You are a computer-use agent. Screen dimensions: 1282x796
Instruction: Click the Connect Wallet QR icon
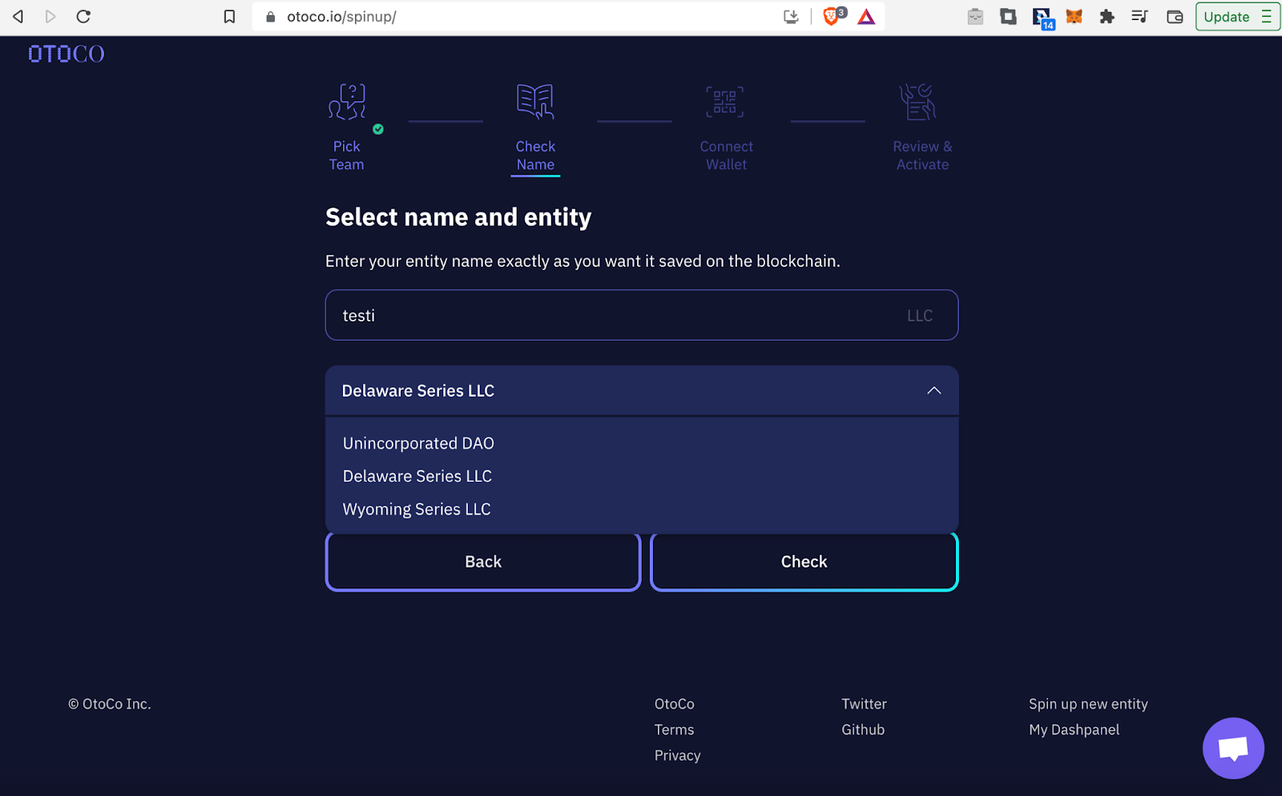[x=725, y=103]
